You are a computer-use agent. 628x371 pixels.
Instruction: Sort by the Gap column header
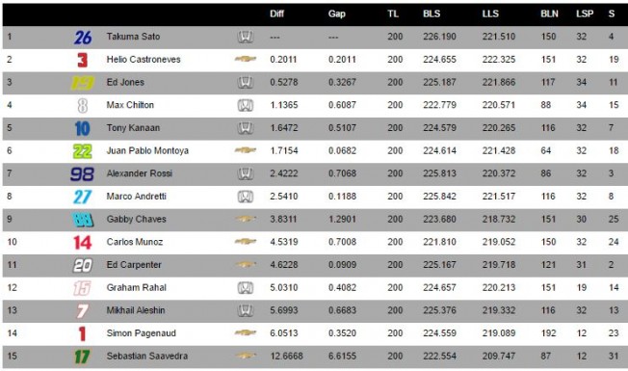pyautogui.click(x=337, y=14)
